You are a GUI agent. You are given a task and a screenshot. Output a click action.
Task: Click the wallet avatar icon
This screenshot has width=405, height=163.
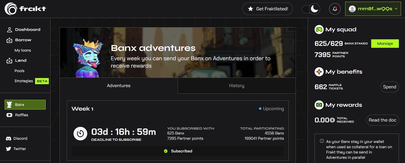pyautogui.click(x=352, y=9)
